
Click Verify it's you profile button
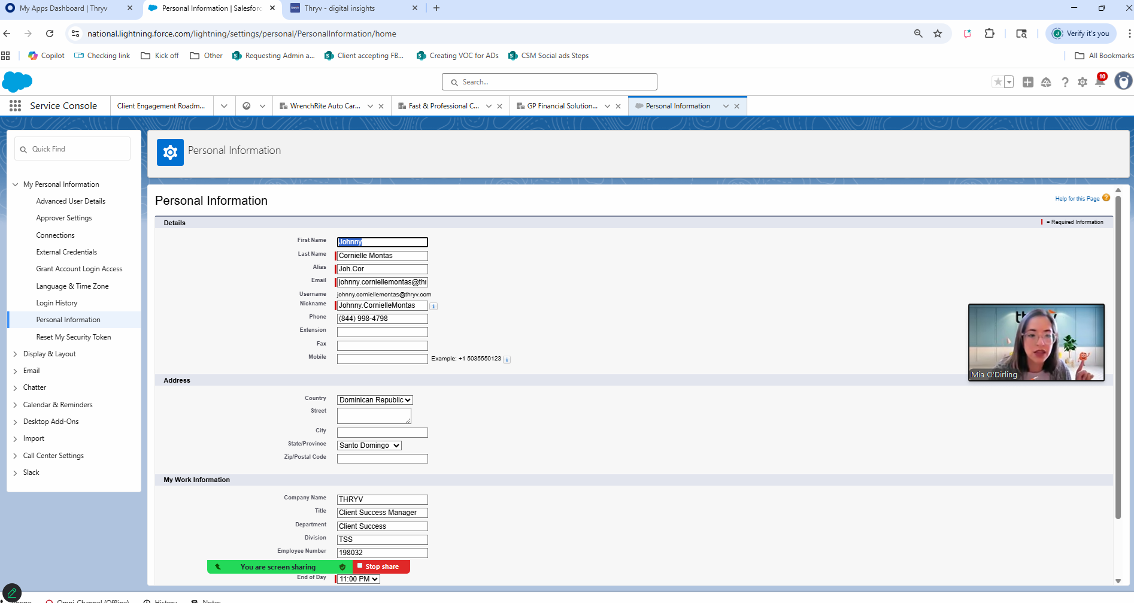pyautogui.click(x=1081, y=34)
